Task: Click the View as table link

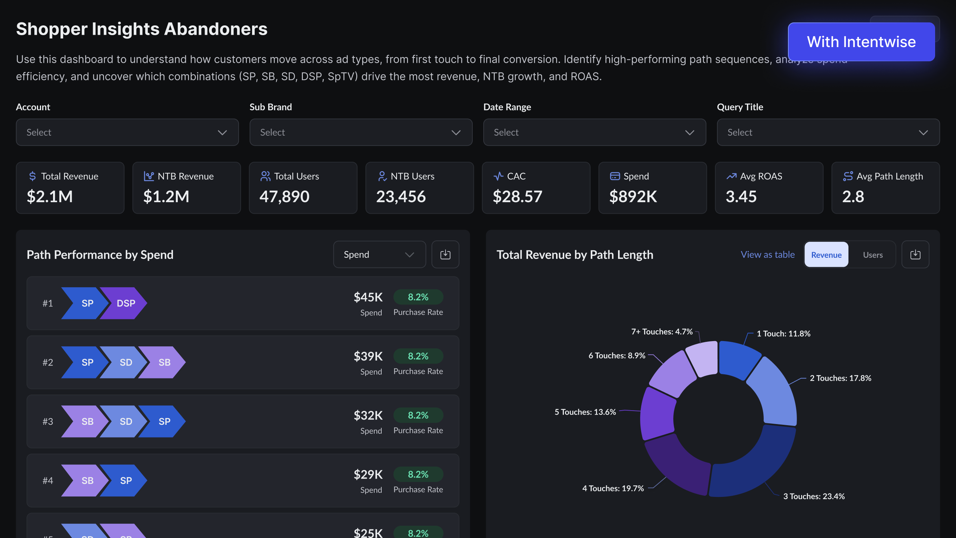Action: coord(767,254)
